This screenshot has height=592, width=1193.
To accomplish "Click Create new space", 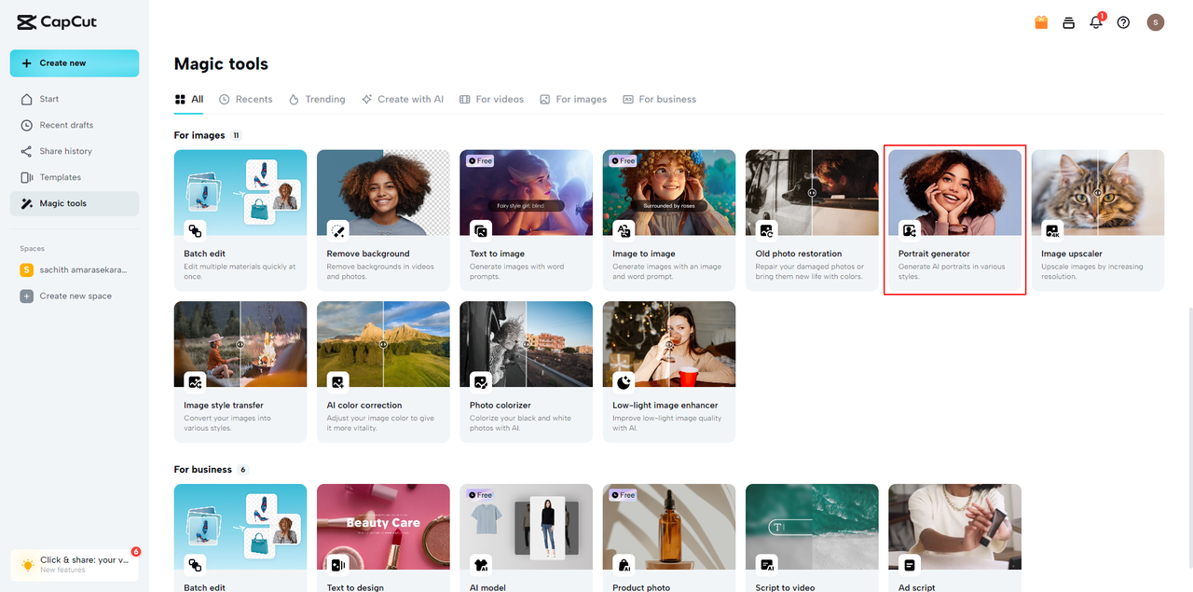I will click(75, 296).
